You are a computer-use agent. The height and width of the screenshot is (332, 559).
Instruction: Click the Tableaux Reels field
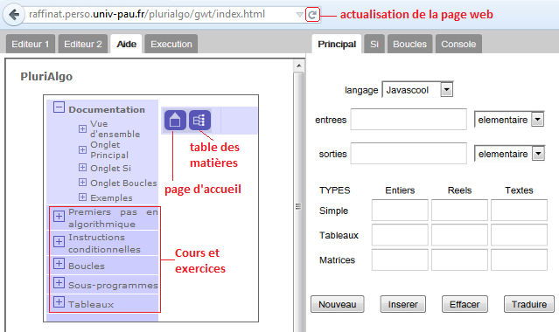459,235
